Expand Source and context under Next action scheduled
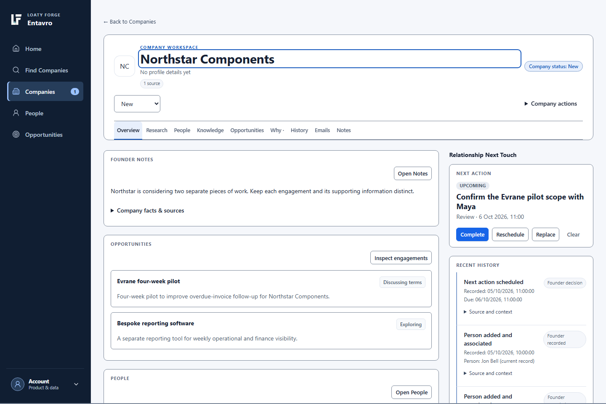Viewport: 606px width, 404px height. point(488,312)
